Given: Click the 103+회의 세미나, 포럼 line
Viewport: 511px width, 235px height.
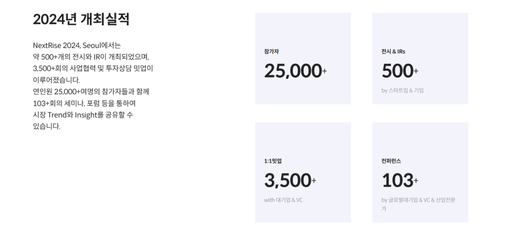Looking at the screenshot, I should [x=84, y=103].
